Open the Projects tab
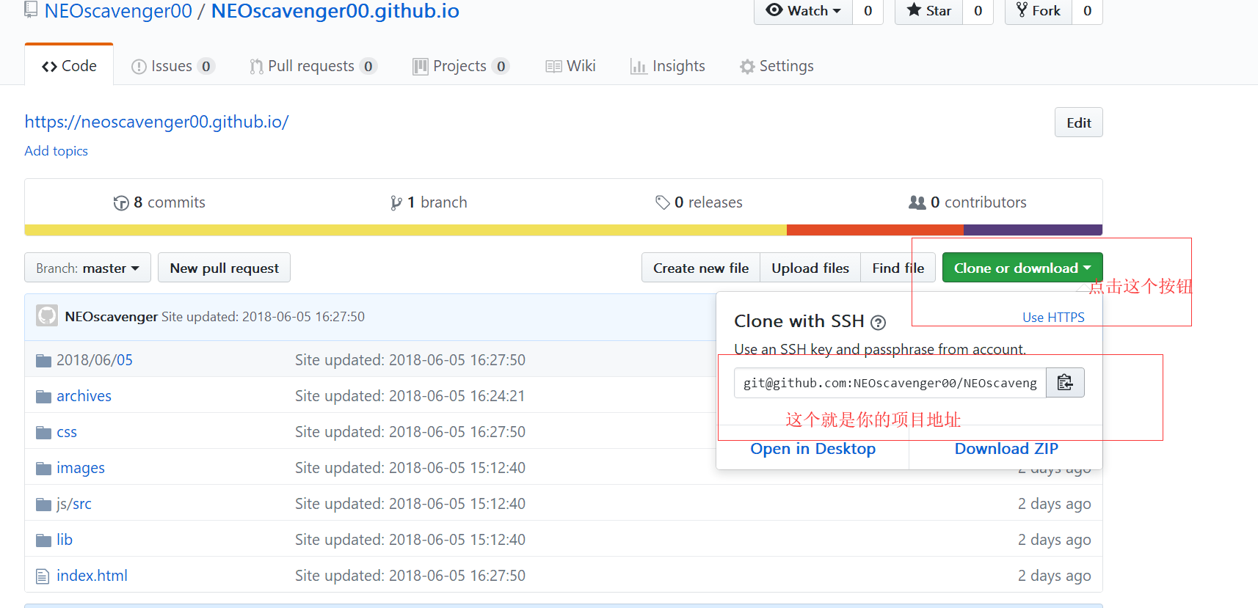This screenshot has height=608, width=1258. pyautogui.click(x=461, y=66)
